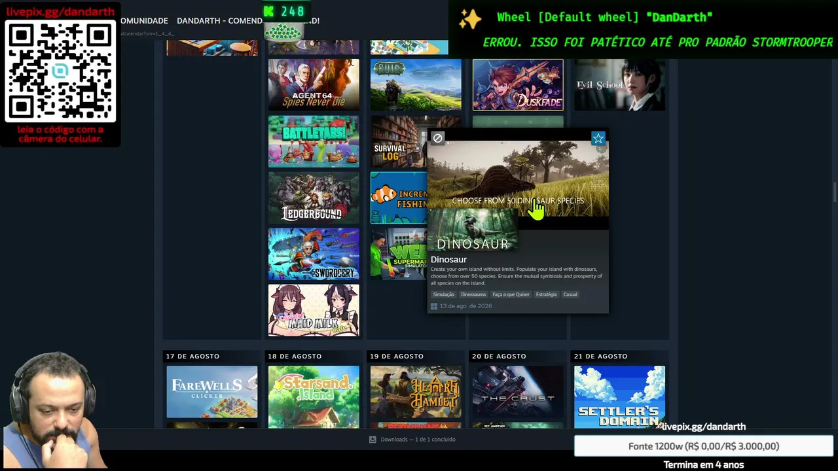Screen dimensions: 838x471
Task: Open the Swordcry game capsule
Action: [314, 254]
